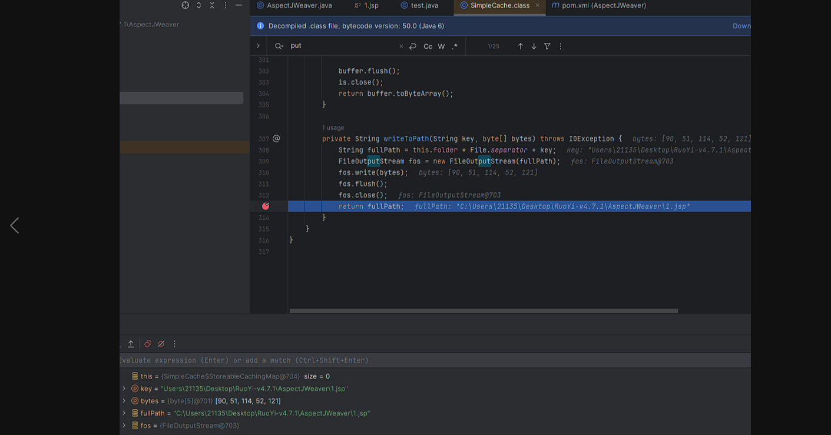Go to previous search occurrence
Image resolution: width=831 pixels, height=435 pixels.
[x=520, y=46]
